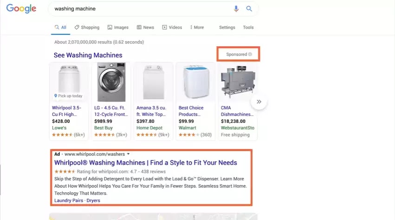395x220 pixels.
Task: Open 'Best Choice Products...' listing
Action: coord(191,111)
